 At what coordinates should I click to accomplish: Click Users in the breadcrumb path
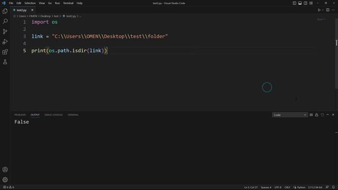[x=22, y=16]
